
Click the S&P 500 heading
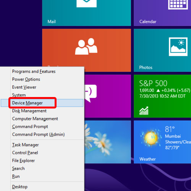pyautogui.click(x=153, y=83)
